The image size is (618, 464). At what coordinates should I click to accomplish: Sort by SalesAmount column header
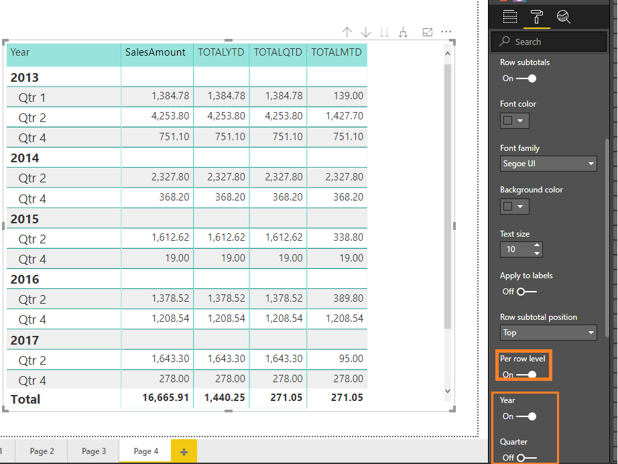click(x=158, y=54)
